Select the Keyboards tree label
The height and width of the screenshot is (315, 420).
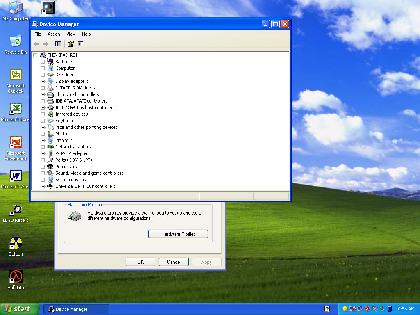coord(66,121)
